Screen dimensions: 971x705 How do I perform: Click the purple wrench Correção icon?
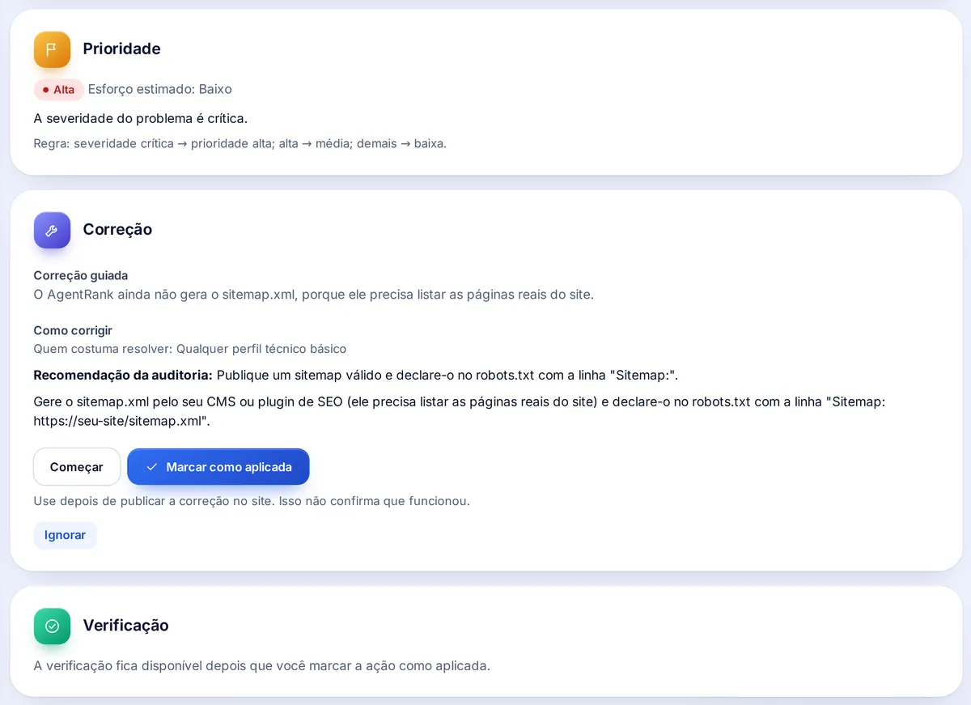(x=52, y=230)
